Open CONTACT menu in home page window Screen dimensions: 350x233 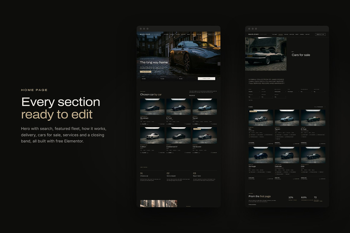(x=199, y=34)
